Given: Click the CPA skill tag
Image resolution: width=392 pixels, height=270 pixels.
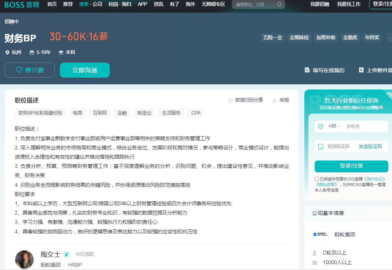Looking at the screenshot, I should coord(196,113).
